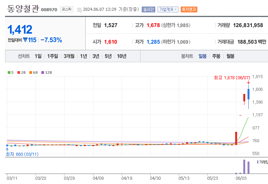Click the calendar-clock icon beside the date
The height and width of the screenshot is (184, 268).
(79, 10)
